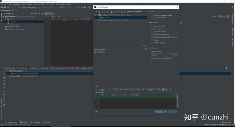Screen dimensions: 235x127
Task: Click the Configure link next to Check TODO
Action: (174, 37)
